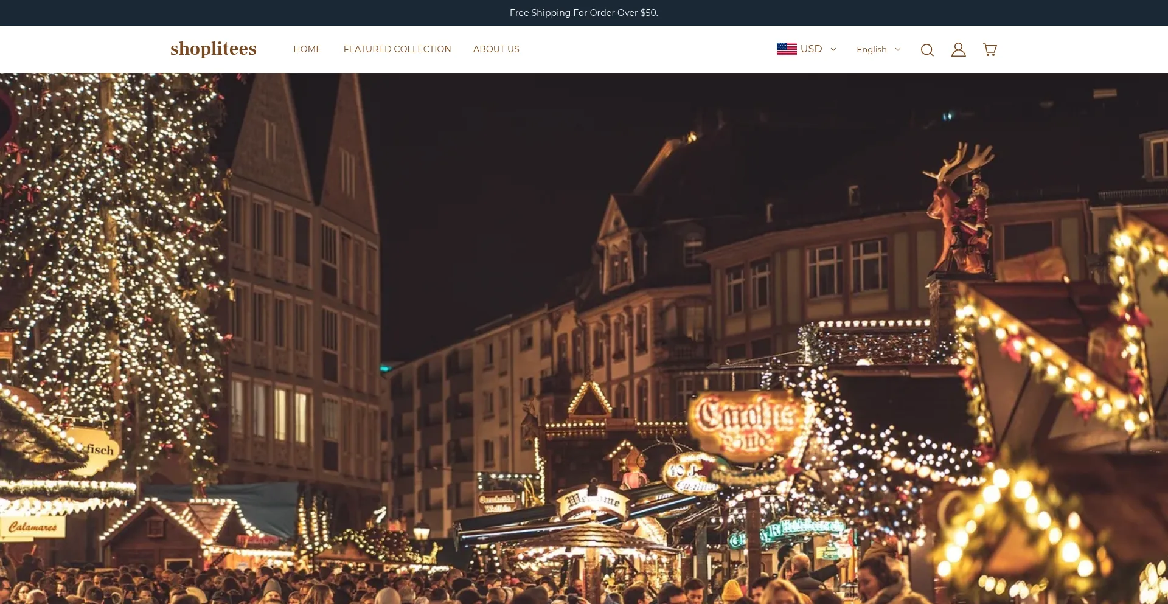Select the English language label

click(x=871, y=50)
